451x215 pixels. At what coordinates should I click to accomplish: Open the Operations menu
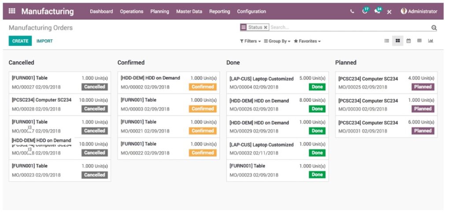click(131, 11)
